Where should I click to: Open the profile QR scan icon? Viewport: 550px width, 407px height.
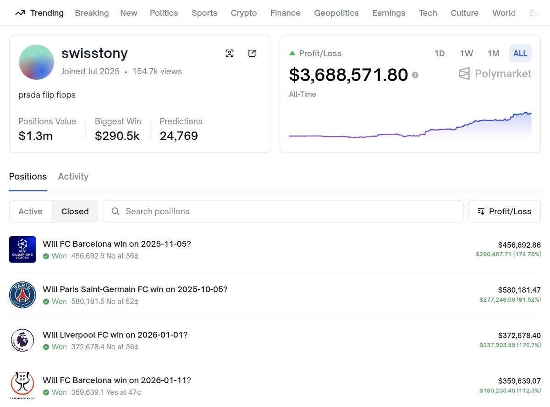point(230,54)
